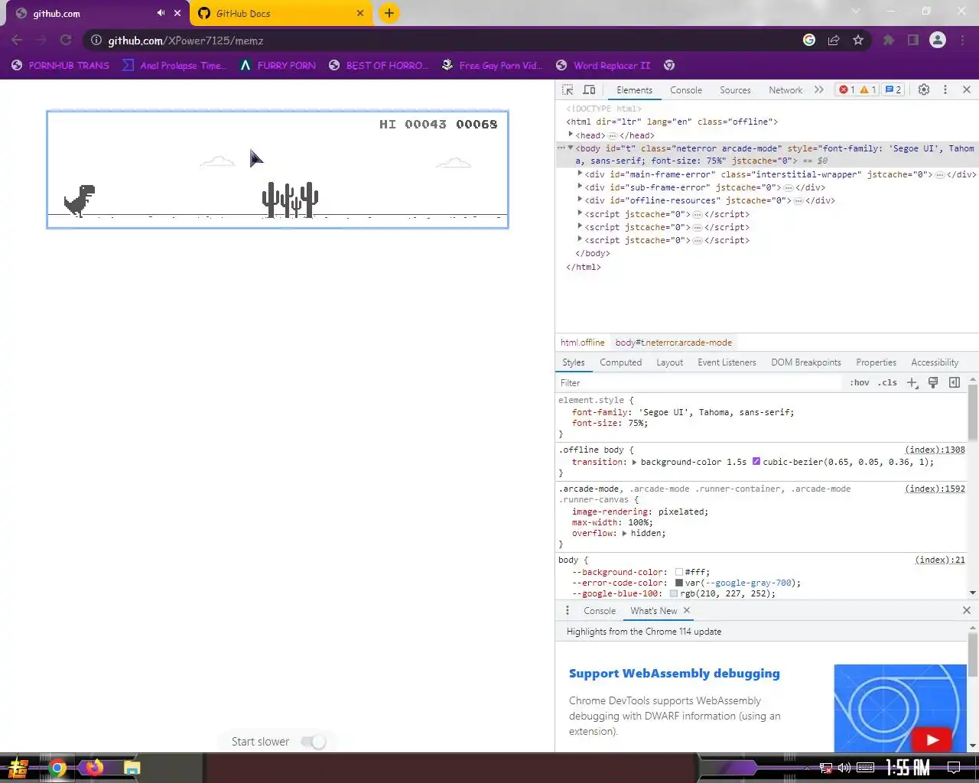
Task: Open the BEST OF HORRO... bookmark
Action: [379, 65]
